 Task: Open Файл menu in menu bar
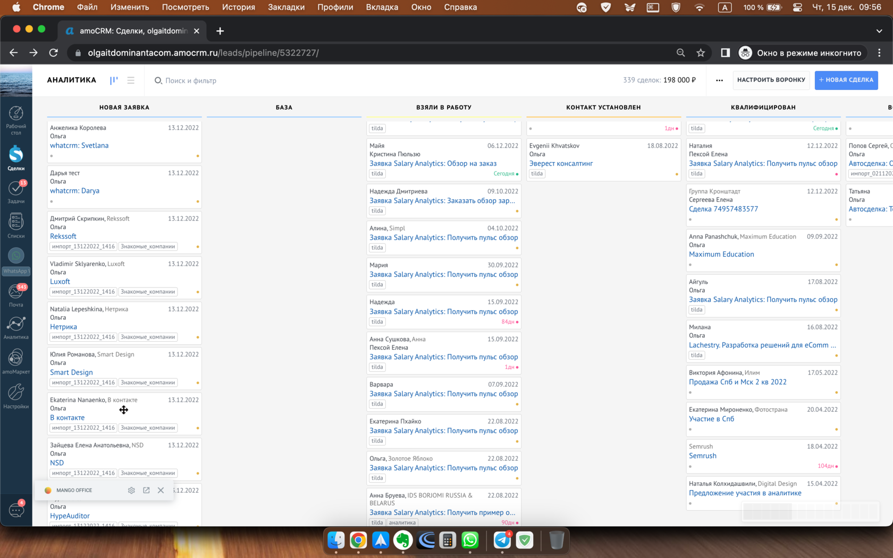point(87,7)
